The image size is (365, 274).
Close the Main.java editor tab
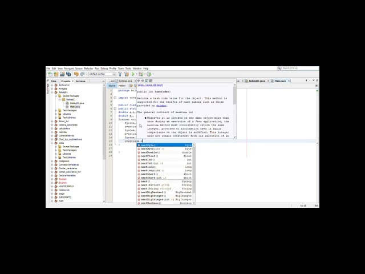289,81
